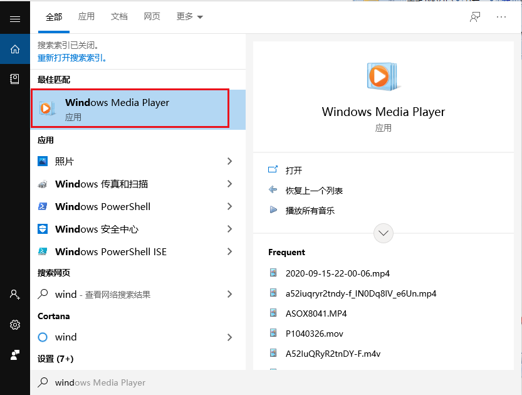The width and height of the screenshot is (522, 395).
Task: Expand the Windows PowerShell ISE result arrow
Action: (x=229, y=251)
